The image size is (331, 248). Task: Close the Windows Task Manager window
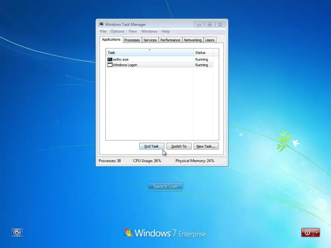(220, 25)
